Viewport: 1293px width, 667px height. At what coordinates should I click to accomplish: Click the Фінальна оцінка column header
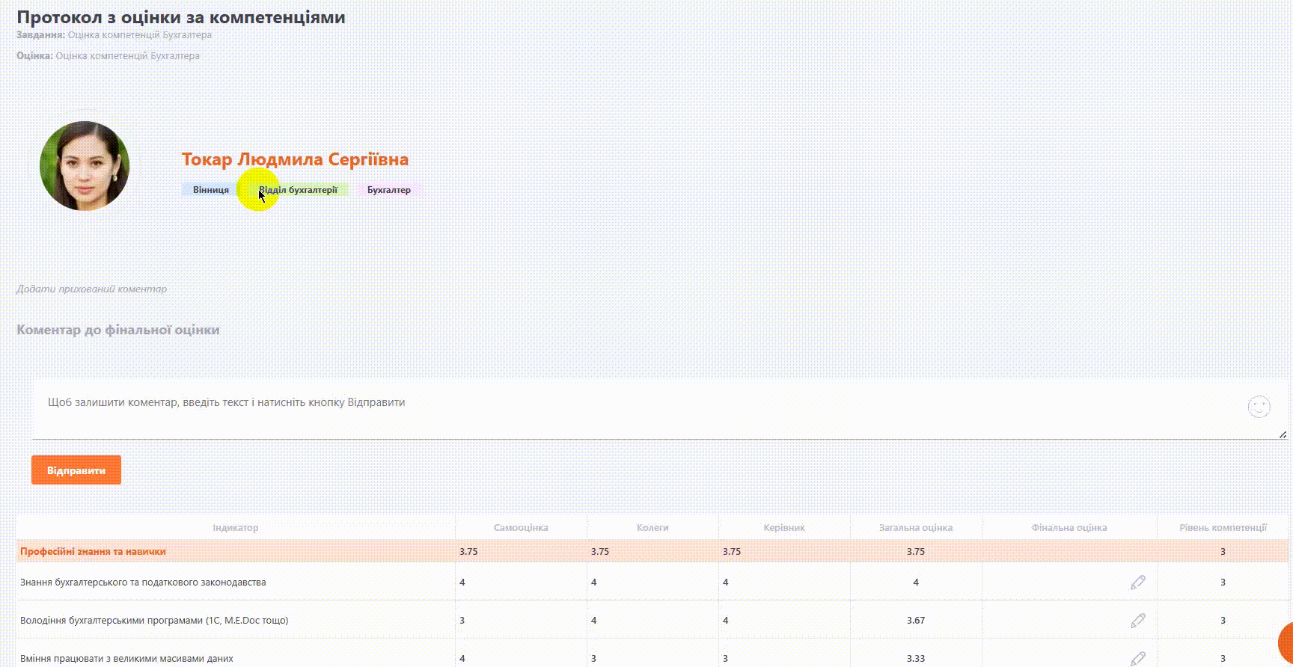point(1069,528)
